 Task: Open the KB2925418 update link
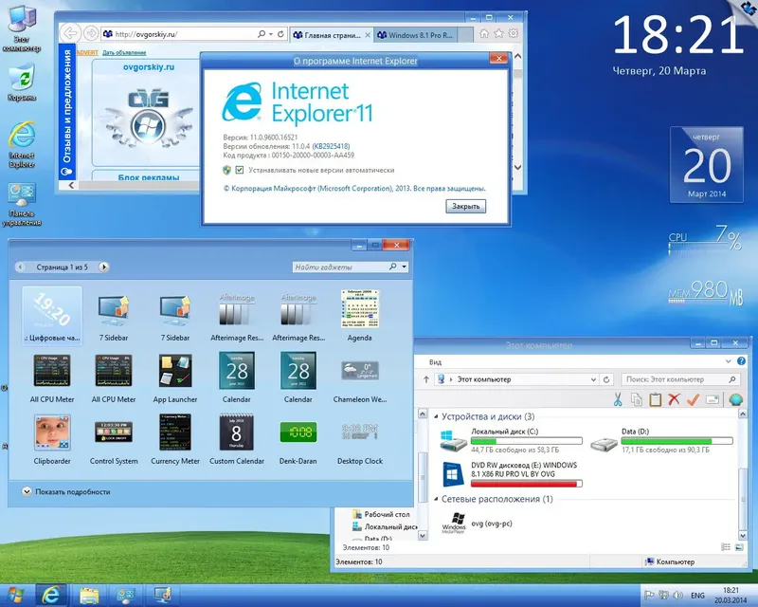(x=334, y=145)
